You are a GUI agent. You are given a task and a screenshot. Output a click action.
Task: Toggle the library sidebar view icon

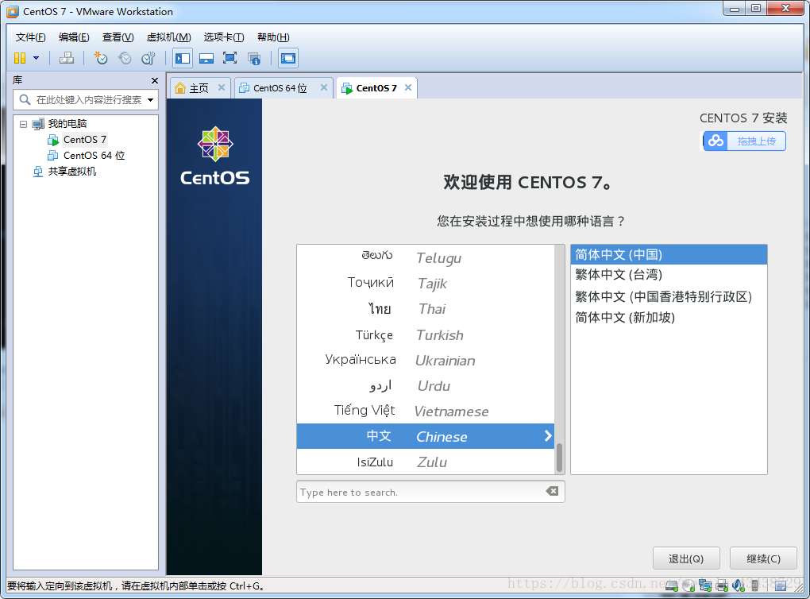[183, 58]
